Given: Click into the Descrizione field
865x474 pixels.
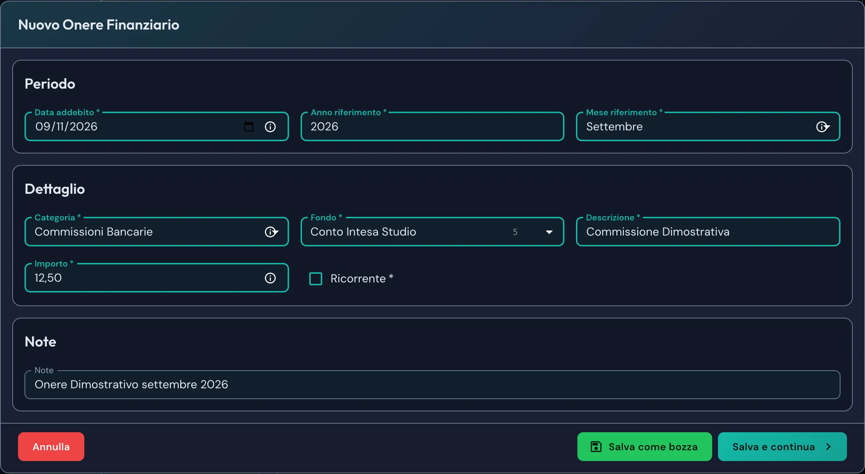Looking at the screenshot, I should pos(708,232).
